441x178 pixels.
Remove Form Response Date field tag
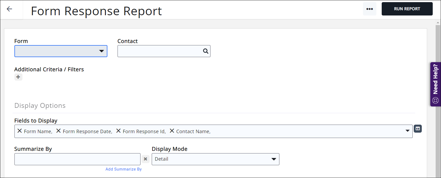coord(58,131)
